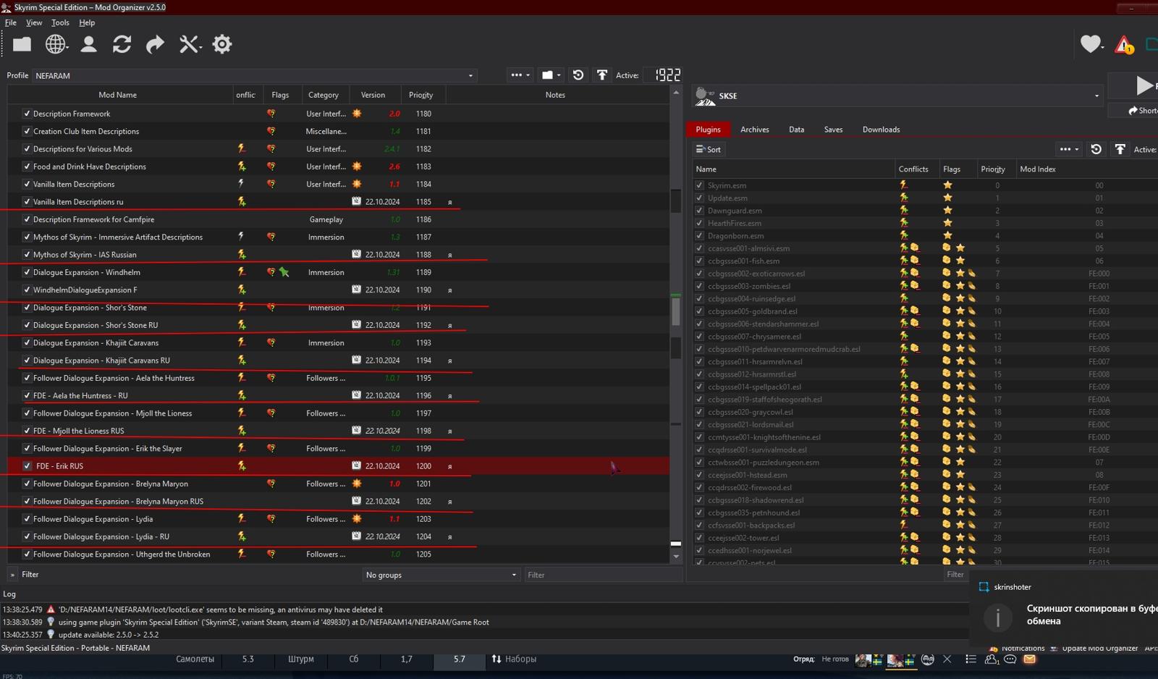Click the chat bubble icon in bottom bar
The image size is (1158, 679).
coord(1010,659)
